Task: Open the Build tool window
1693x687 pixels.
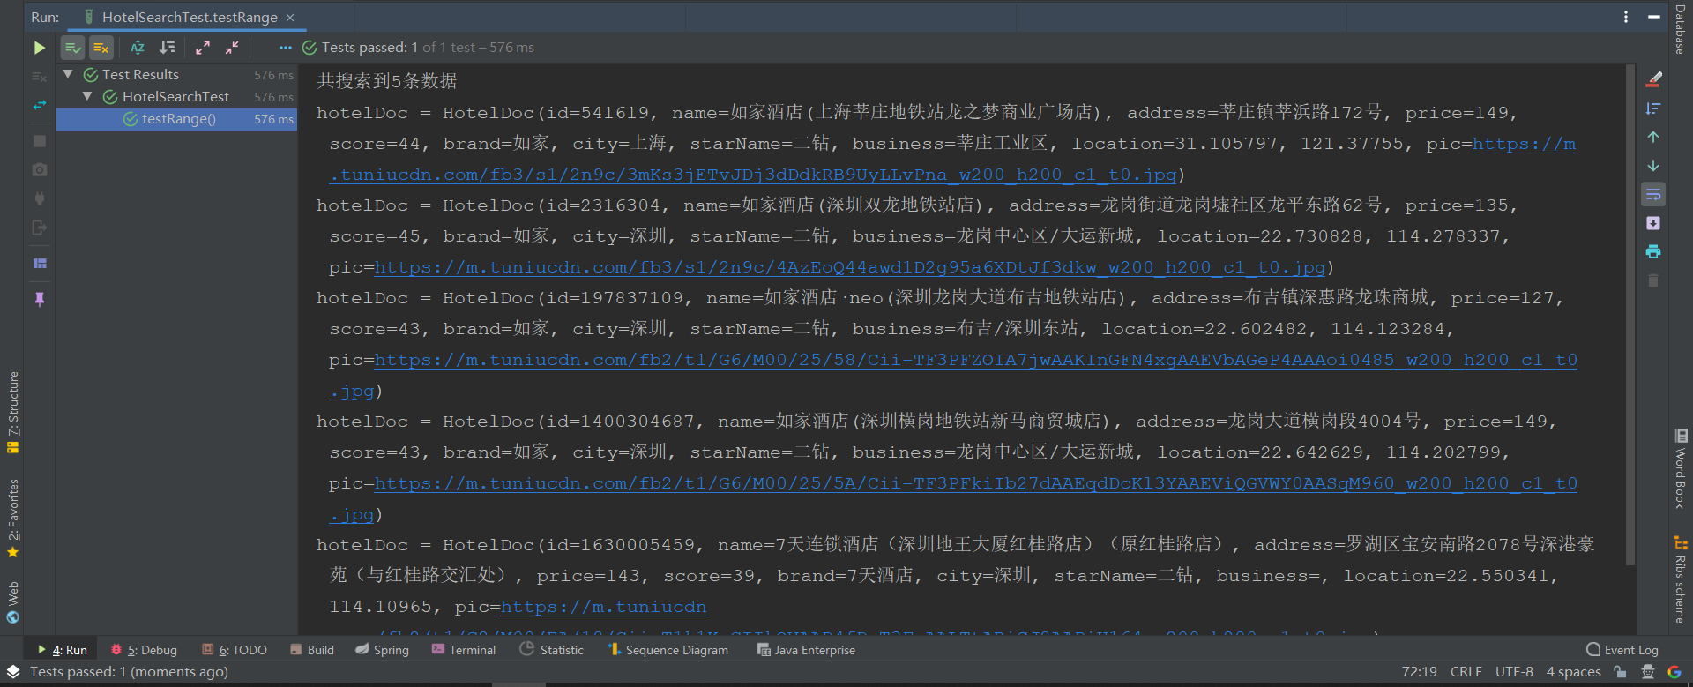Action: [x=312, y=650]
